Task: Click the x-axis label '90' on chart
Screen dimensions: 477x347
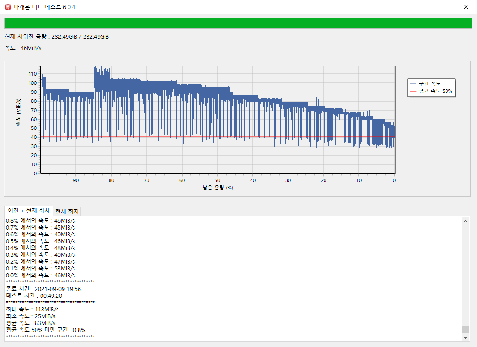Action: click(76, 180)
